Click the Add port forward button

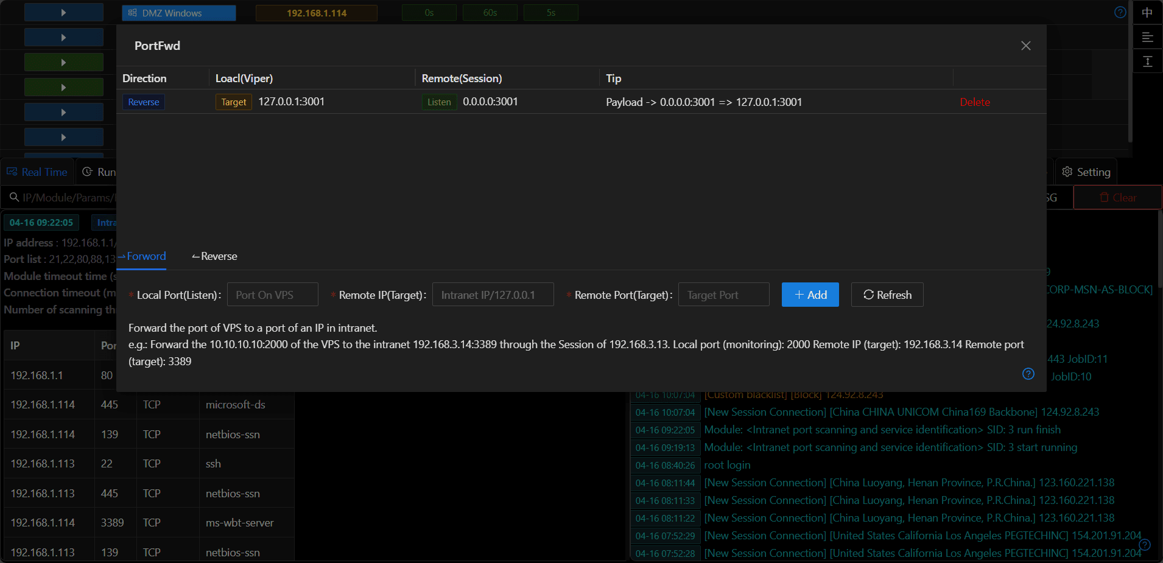[x=810, y=295]
